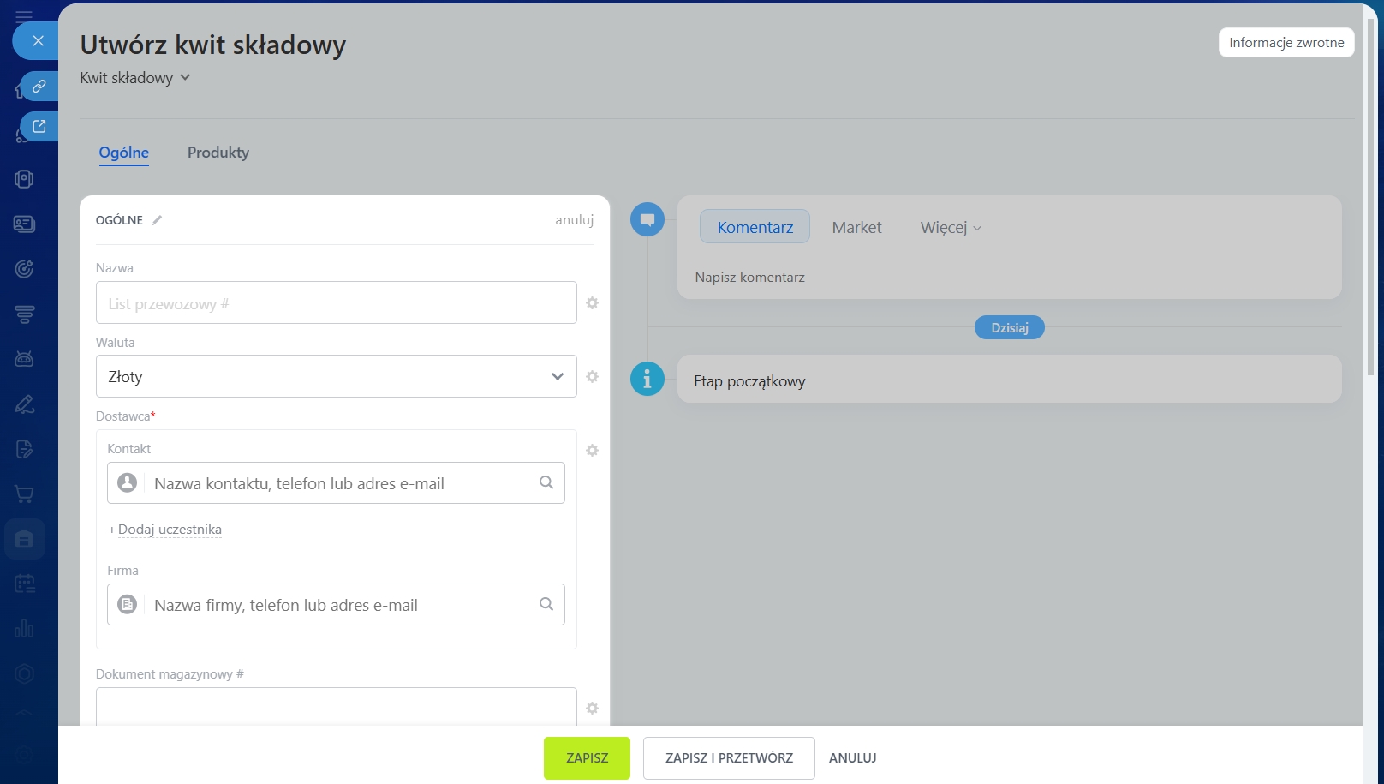
Task: Switch to the Produkty tab
Action: (x=218, y=153)
